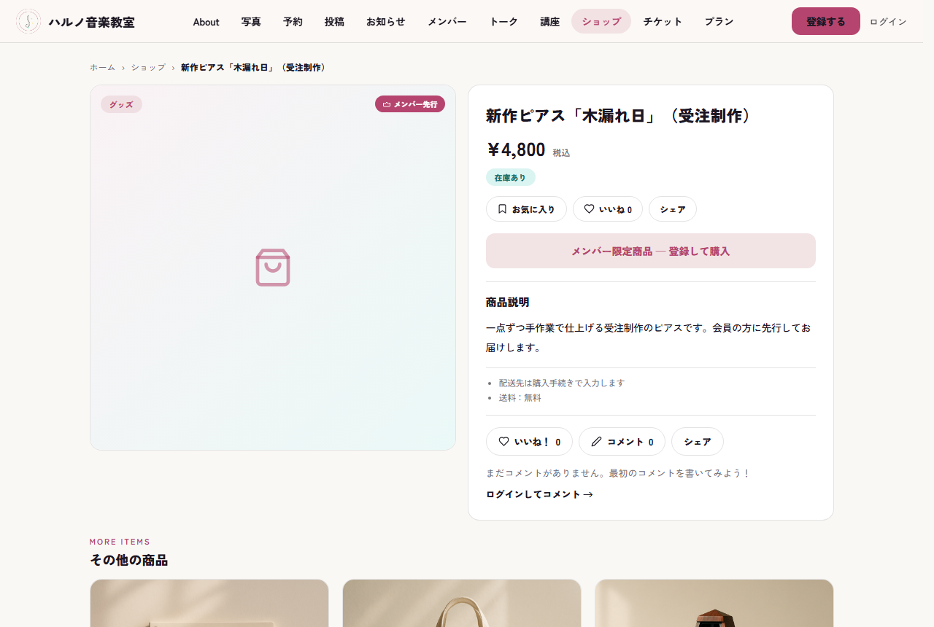Click the crown icon in メンバー先行 badge
The width and height of the screenshot is (934, 627).
[387, 104]
